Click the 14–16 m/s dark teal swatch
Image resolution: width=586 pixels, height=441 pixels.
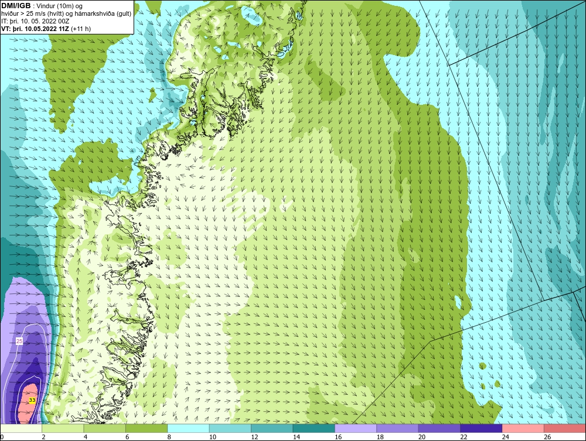point(314,428)
